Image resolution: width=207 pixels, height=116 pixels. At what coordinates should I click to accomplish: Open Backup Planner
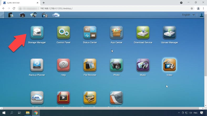pos(37,65)
